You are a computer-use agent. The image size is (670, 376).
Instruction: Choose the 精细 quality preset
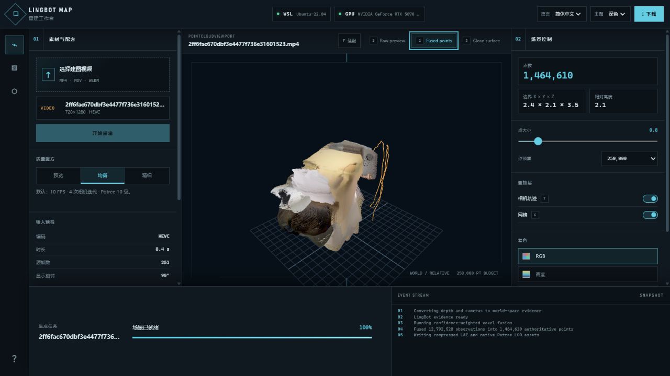coord(147,175)
